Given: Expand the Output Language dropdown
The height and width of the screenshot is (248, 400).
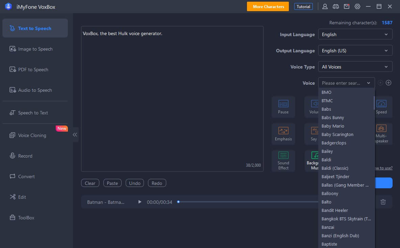Looking at the screenshot, I should pos(355,51).
